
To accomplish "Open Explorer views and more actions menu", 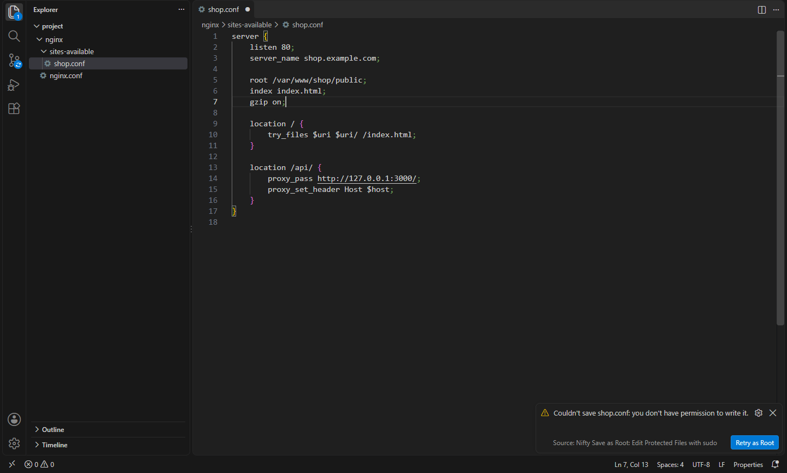I will [x=181, y=9].
